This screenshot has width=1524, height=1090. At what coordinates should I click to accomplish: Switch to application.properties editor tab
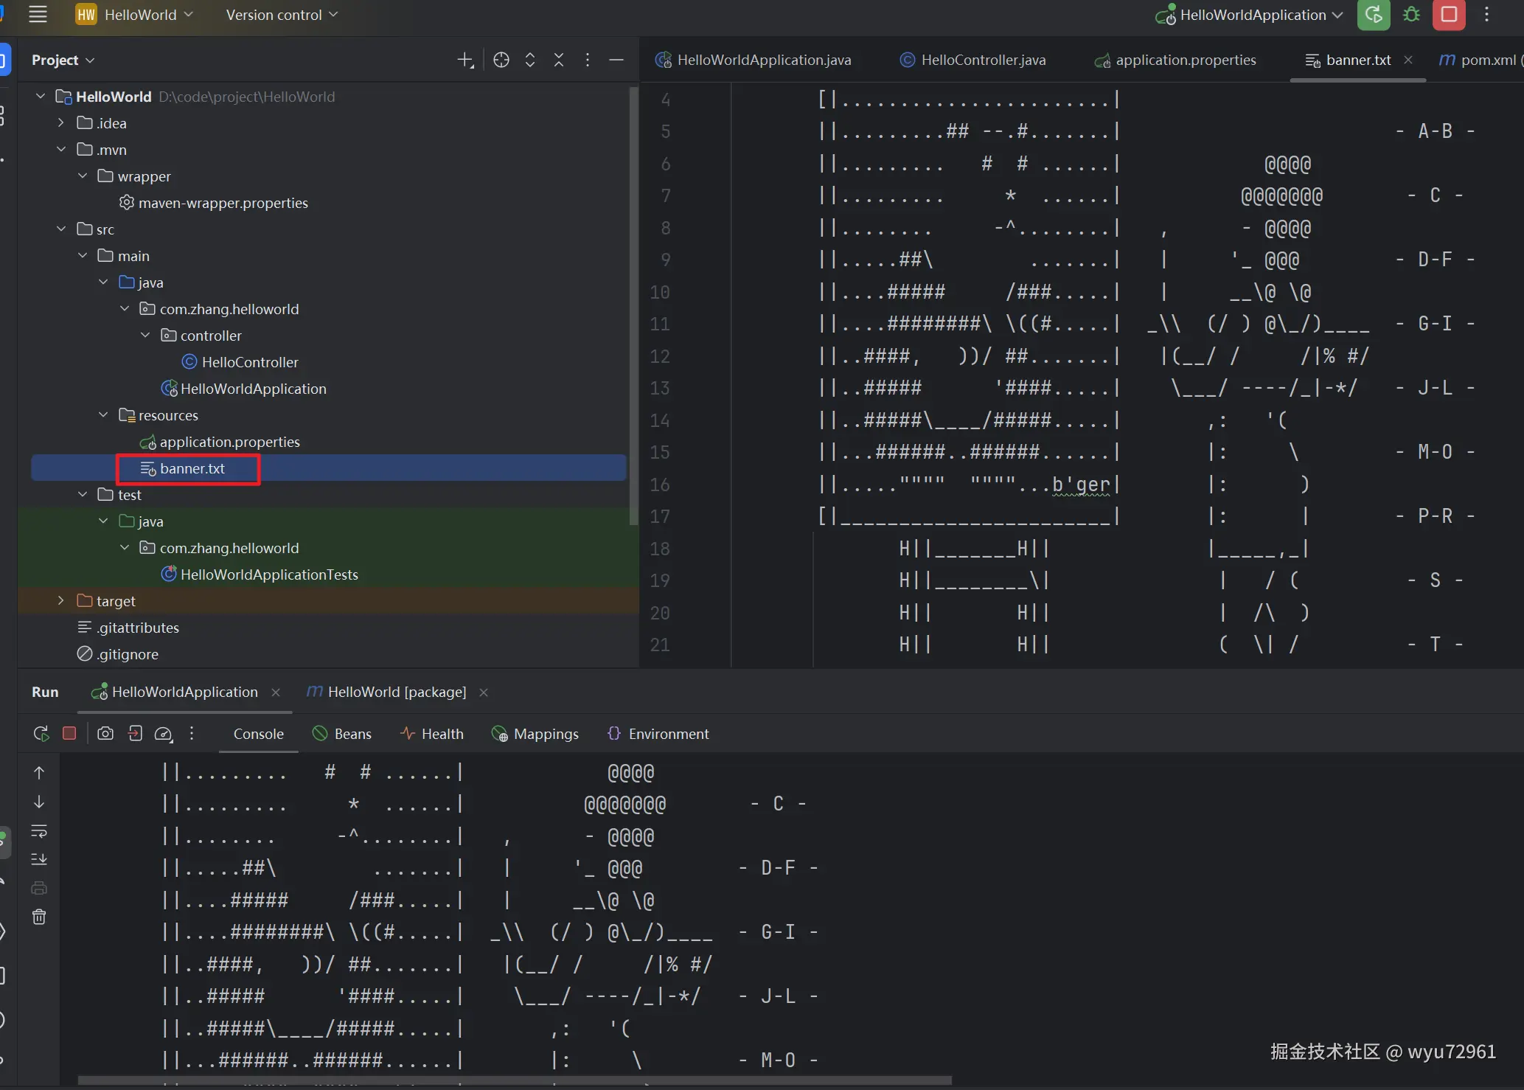1175,60
